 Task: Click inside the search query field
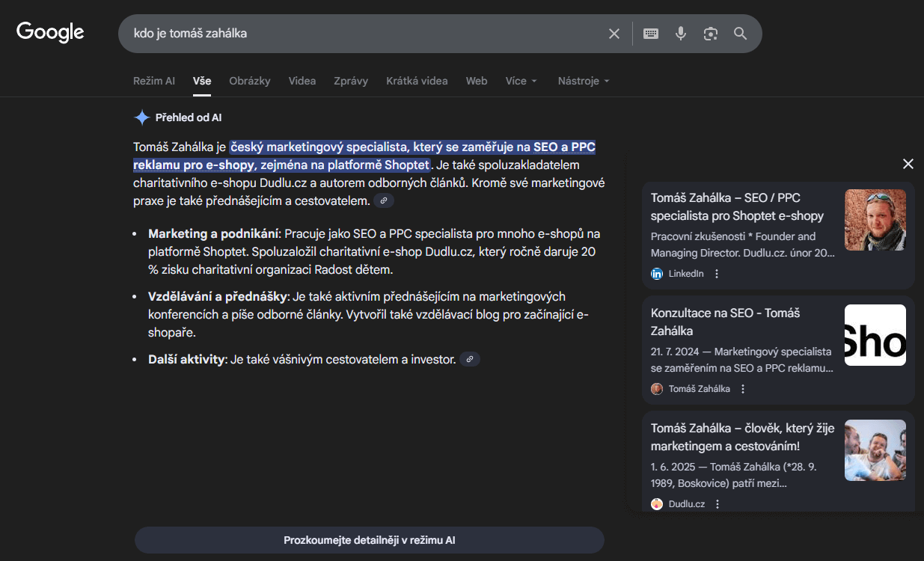(x=359, y=34)
